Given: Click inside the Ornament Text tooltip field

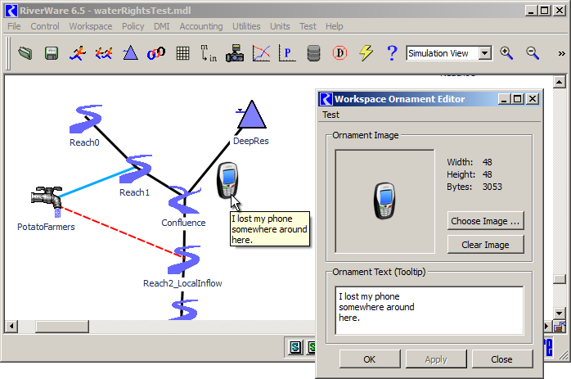Looking at the screenshot, I should [429, 310].
